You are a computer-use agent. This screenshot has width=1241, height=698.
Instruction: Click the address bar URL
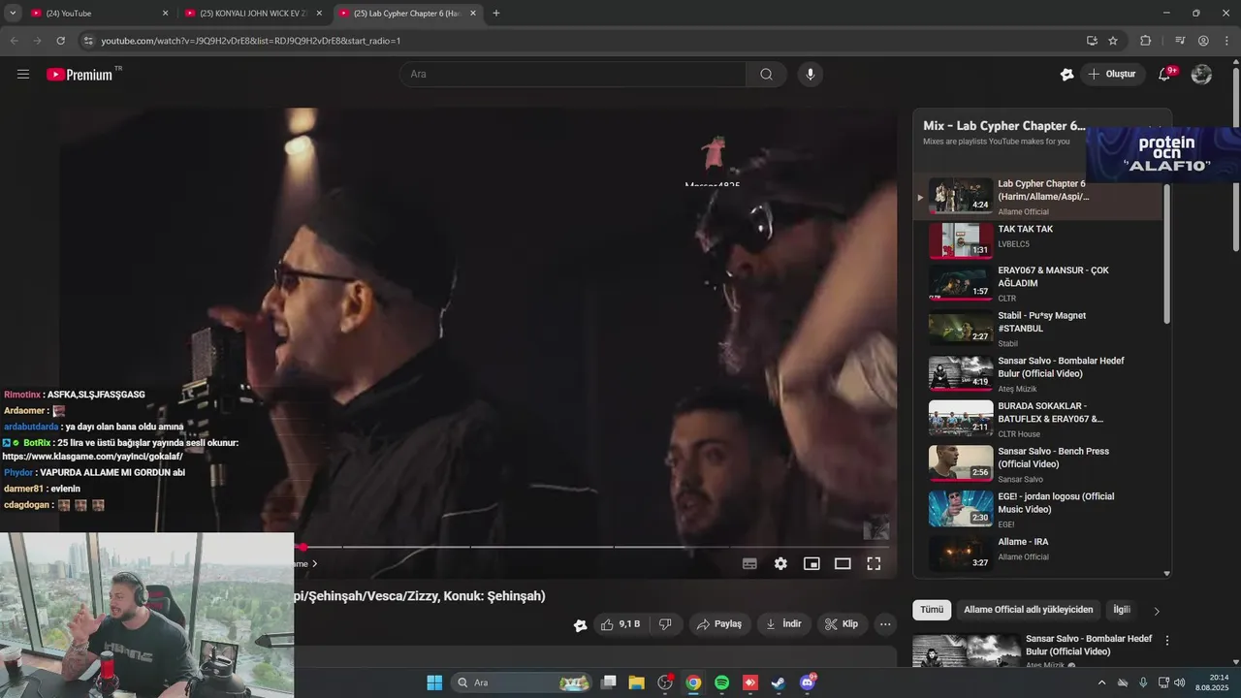coord(250,41)
